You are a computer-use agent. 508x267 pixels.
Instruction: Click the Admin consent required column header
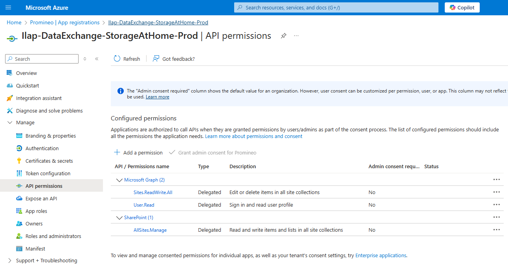point(394,167)
